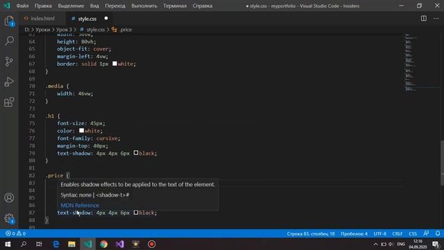Click .price breadcrumb symbol
Screen dimensions: 444x250
(x=126, y=29)
